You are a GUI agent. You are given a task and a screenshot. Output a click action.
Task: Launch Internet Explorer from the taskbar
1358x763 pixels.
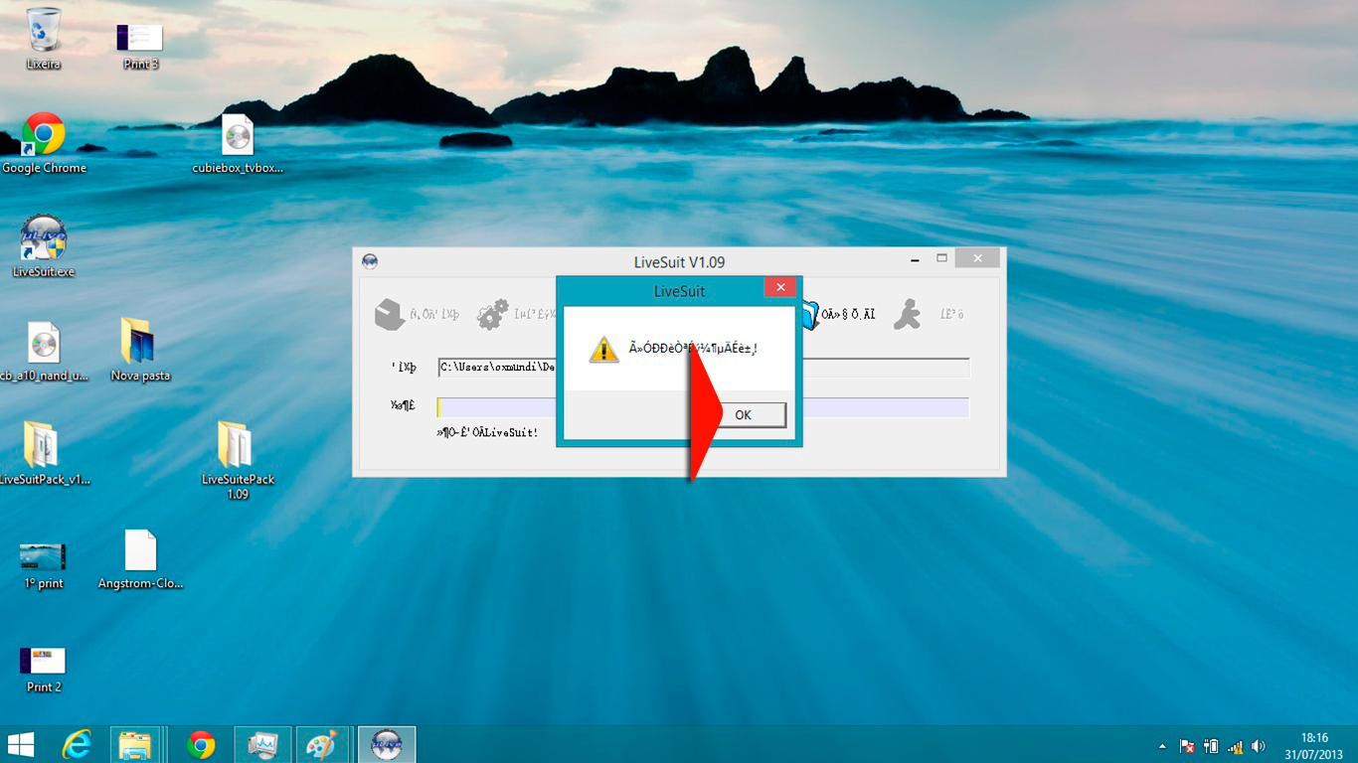point(77,744)
